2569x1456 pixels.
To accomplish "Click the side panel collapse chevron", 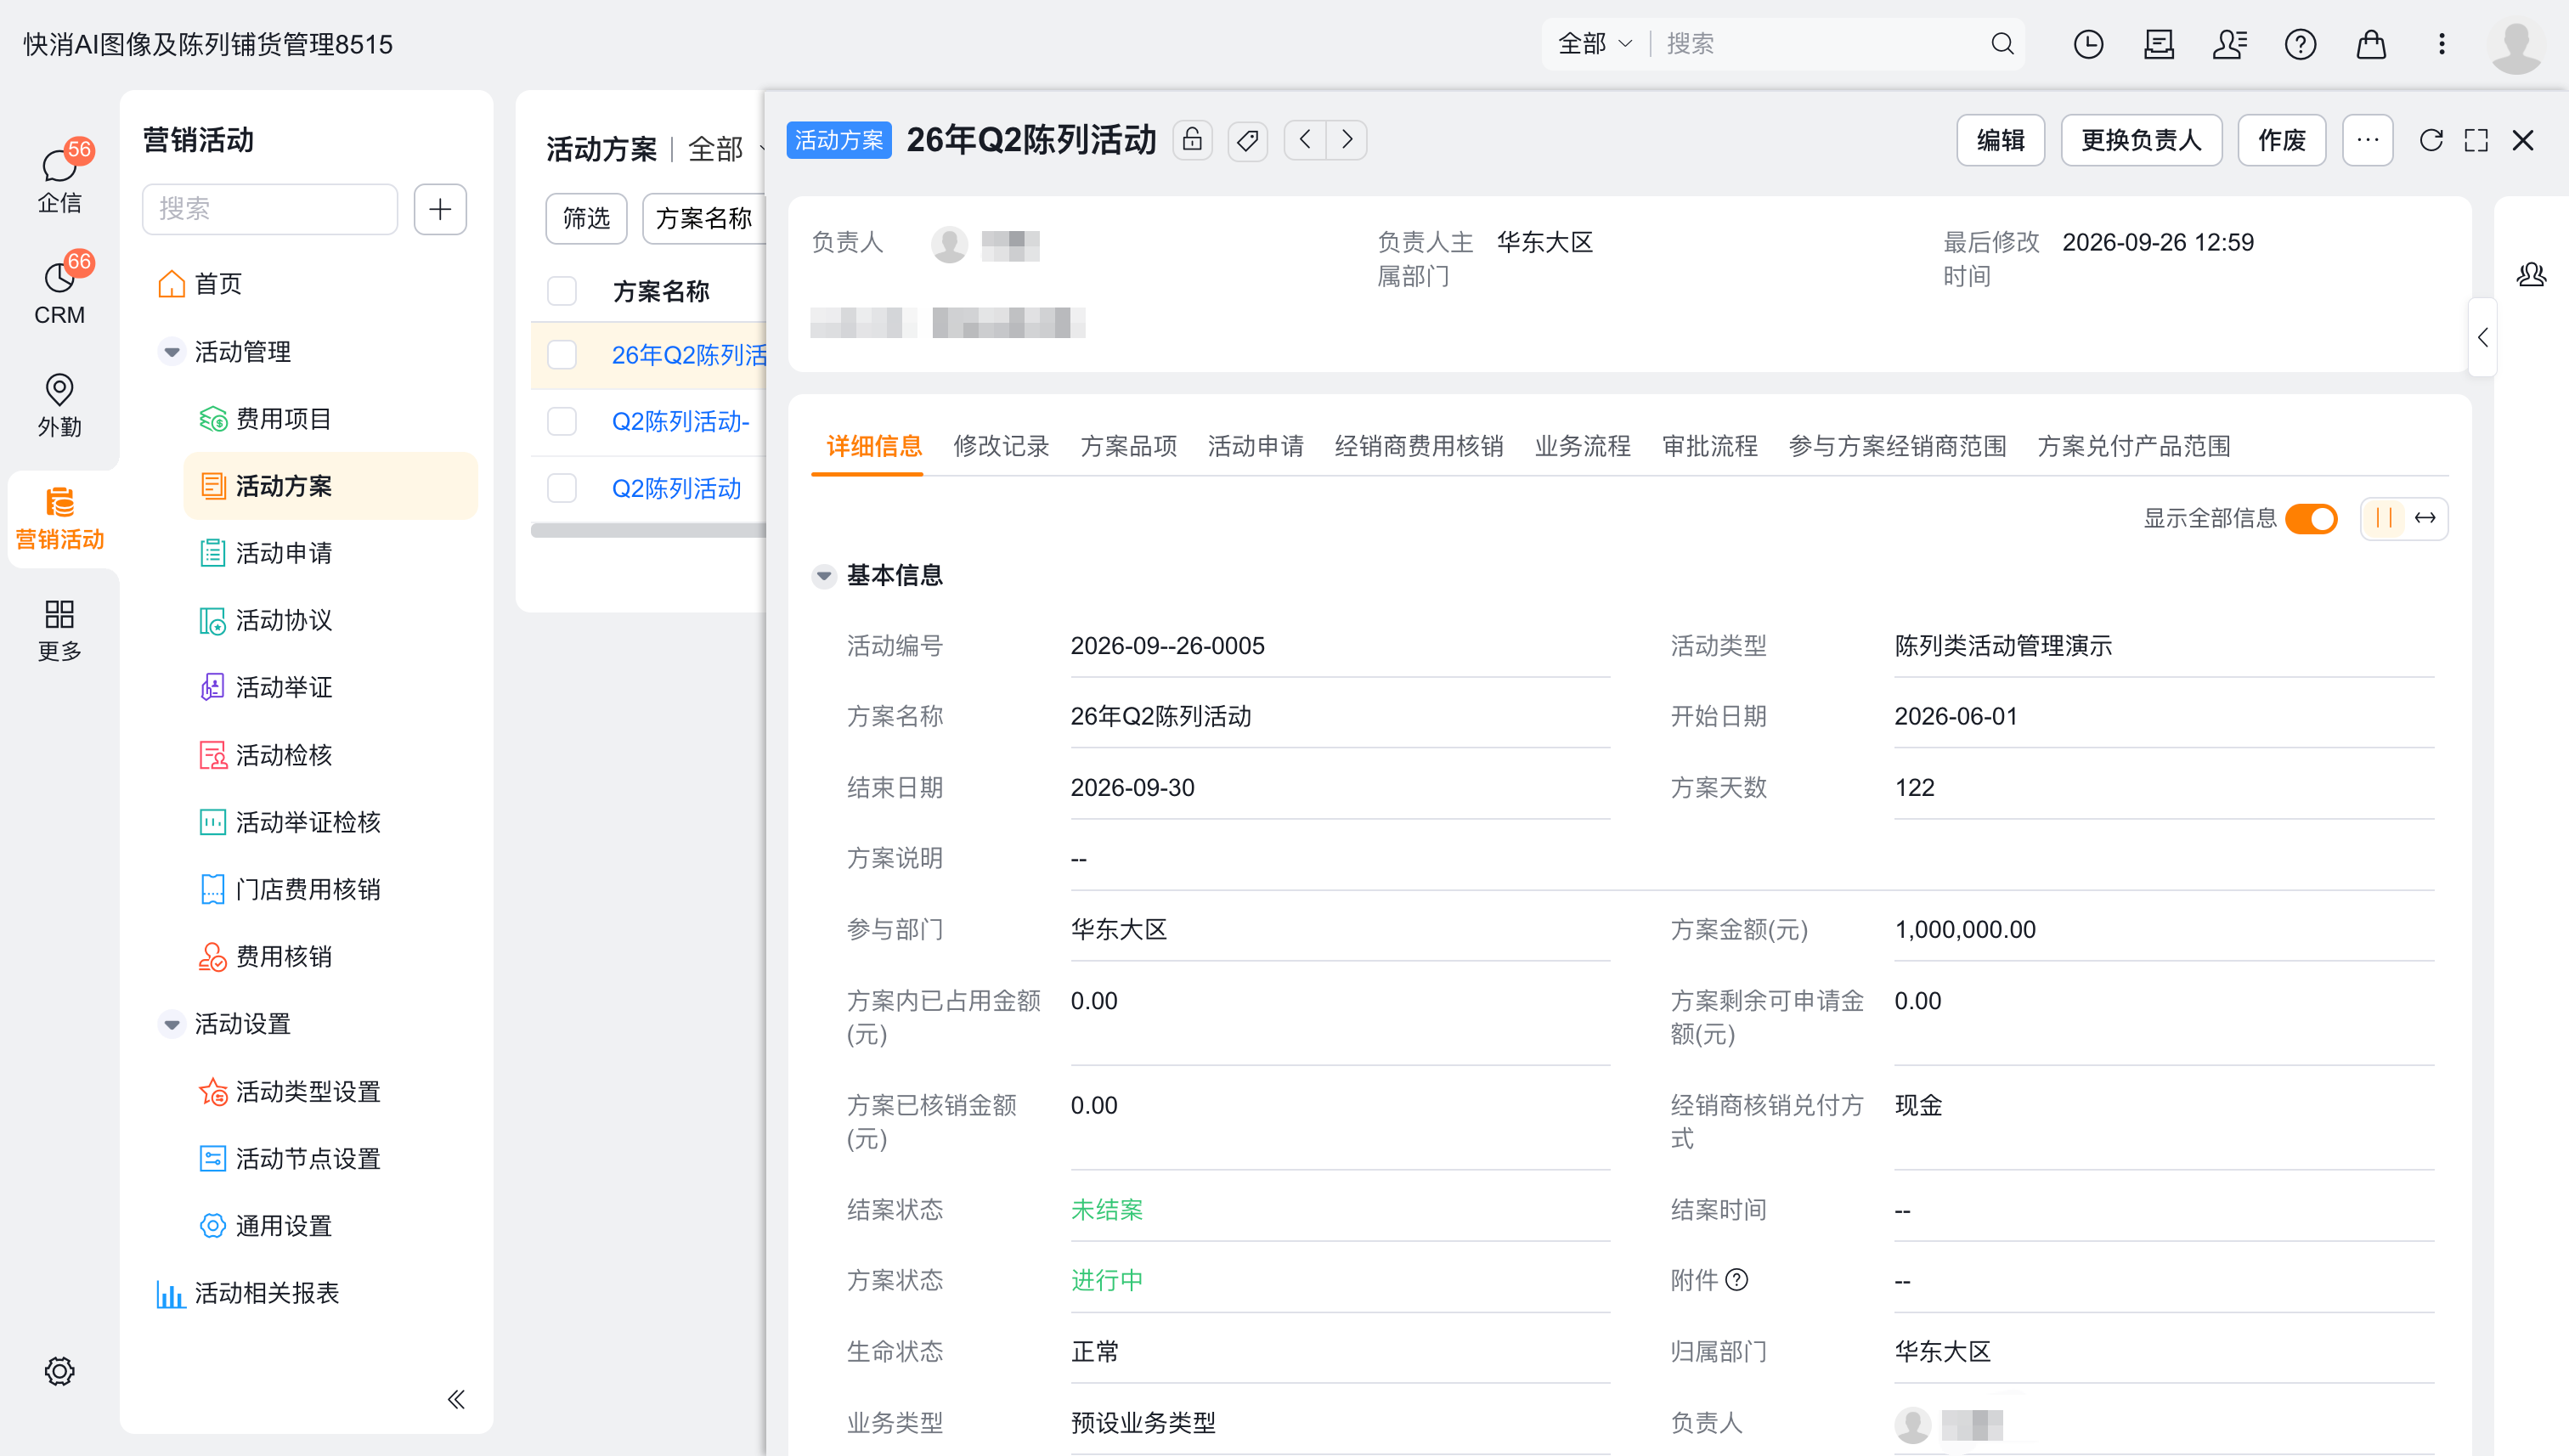I will (2482, 338).
